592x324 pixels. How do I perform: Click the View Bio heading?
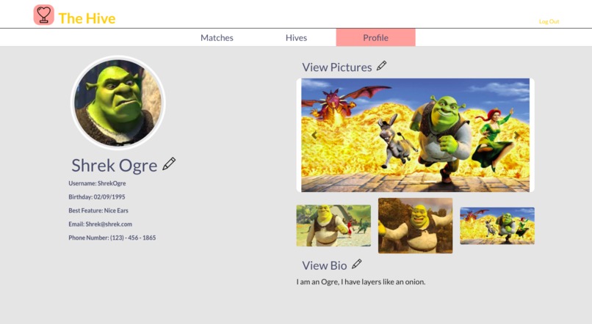(x=325, y=265)
